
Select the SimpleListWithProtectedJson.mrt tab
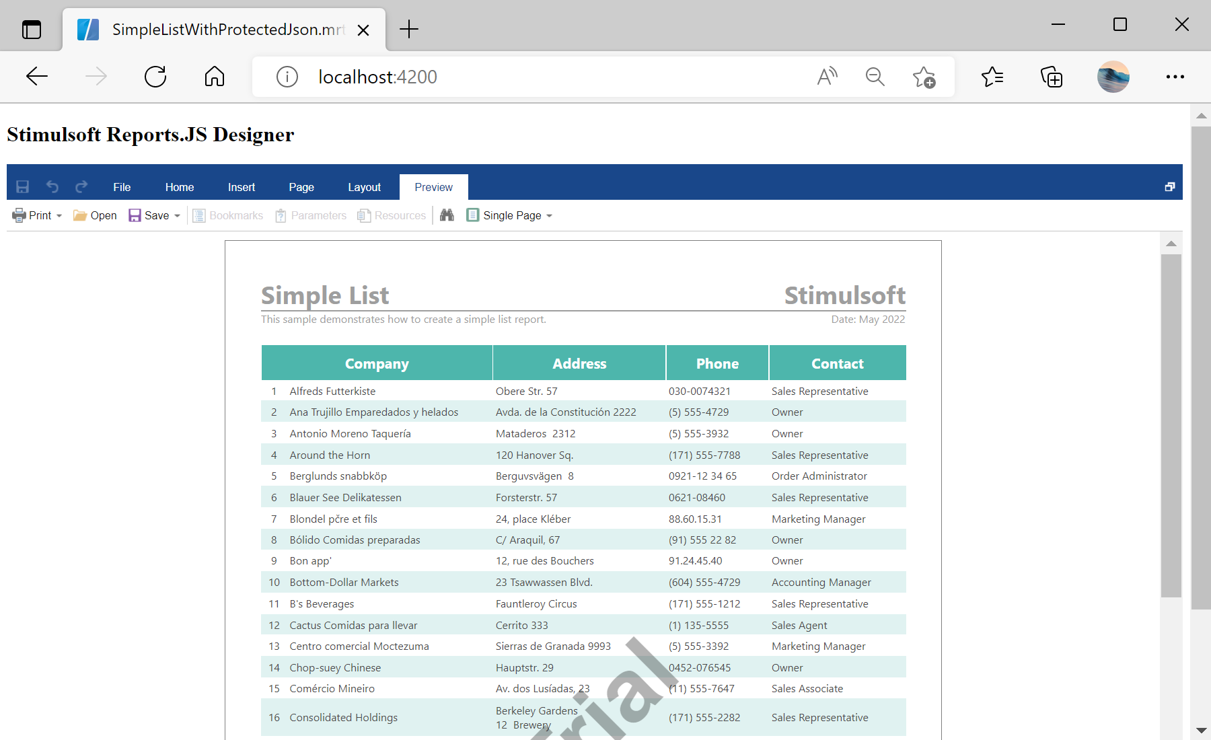pos(224,30)
